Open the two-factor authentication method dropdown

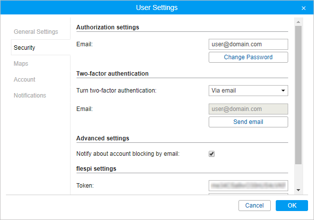248,91
